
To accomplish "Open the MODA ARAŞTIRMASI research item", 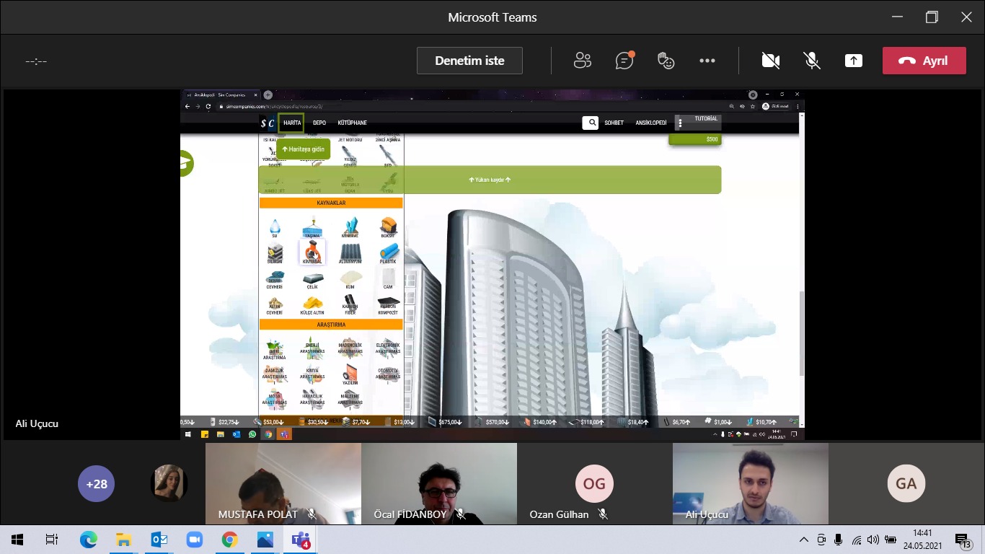I will pos(275,399).
